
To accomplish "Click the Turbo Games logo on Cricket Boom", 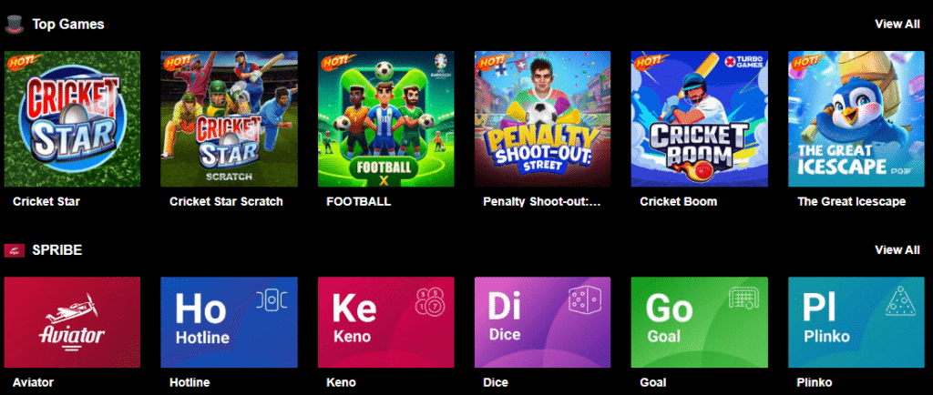I will click(743, 62).
